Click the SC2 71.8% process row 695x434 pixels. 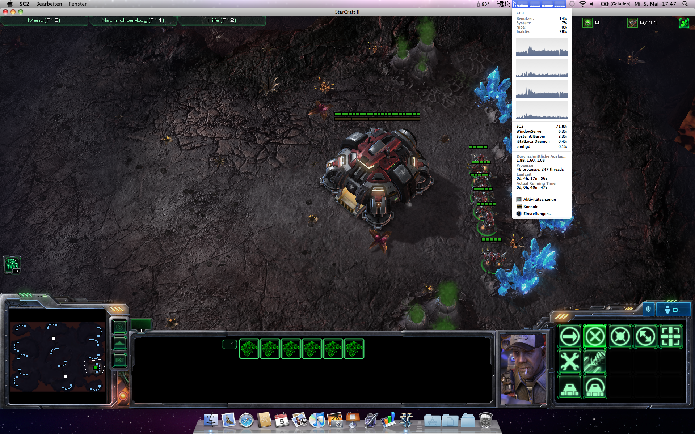[x=542, y=126]
